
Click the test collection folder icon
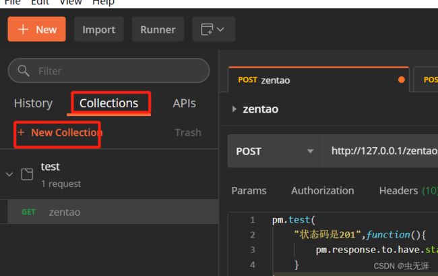pos(26,174)
